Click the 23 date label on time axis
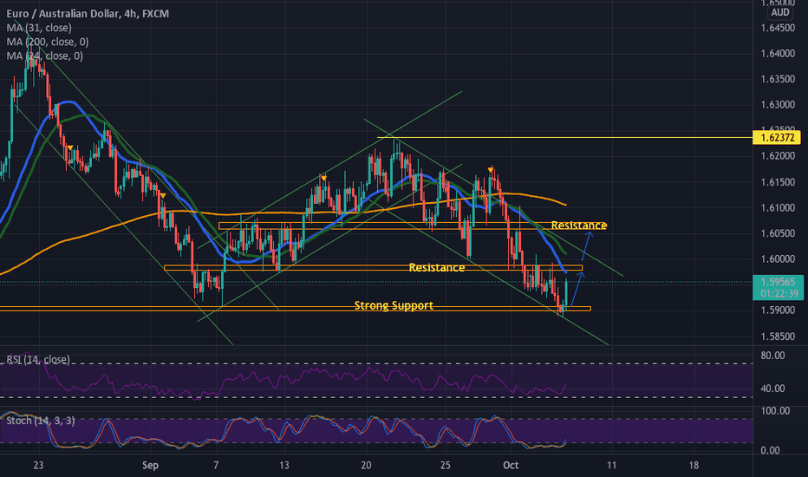The width and height of the screenshot is (808, 477). point(38,465)
